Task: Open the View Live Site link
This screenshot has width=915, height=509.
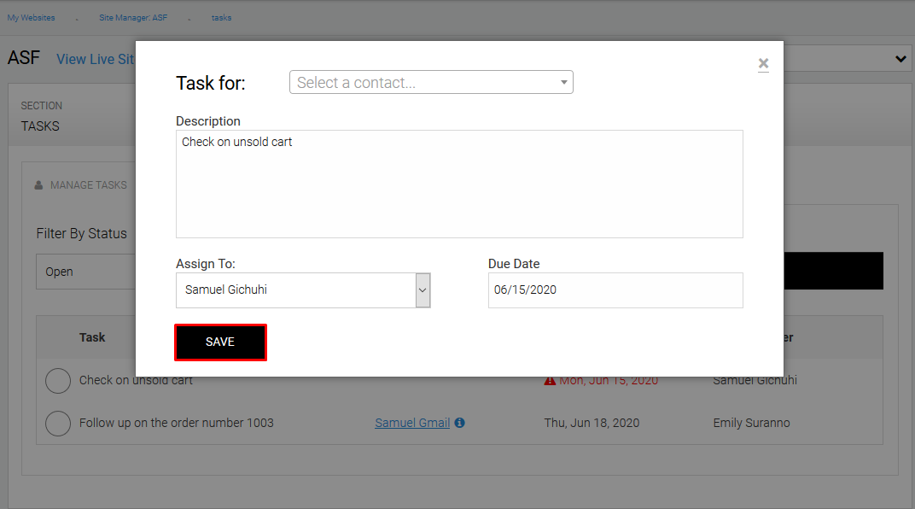Action: (x=96, y=59)
